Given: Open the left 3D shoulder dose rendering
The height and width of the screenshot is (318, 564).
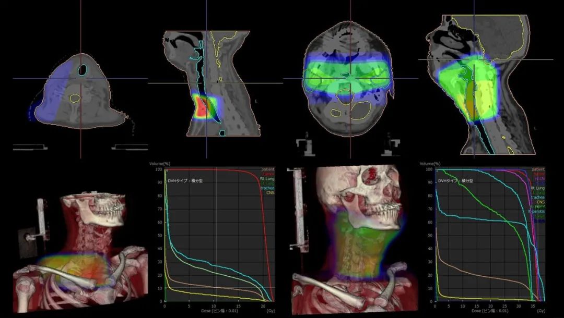Looking at the screenshot, I should point(78,250).
